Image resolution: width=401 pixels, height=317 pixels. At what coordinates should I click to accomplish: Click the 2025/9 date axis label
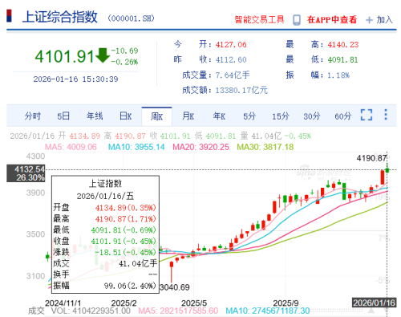click(x=286, y=303)
